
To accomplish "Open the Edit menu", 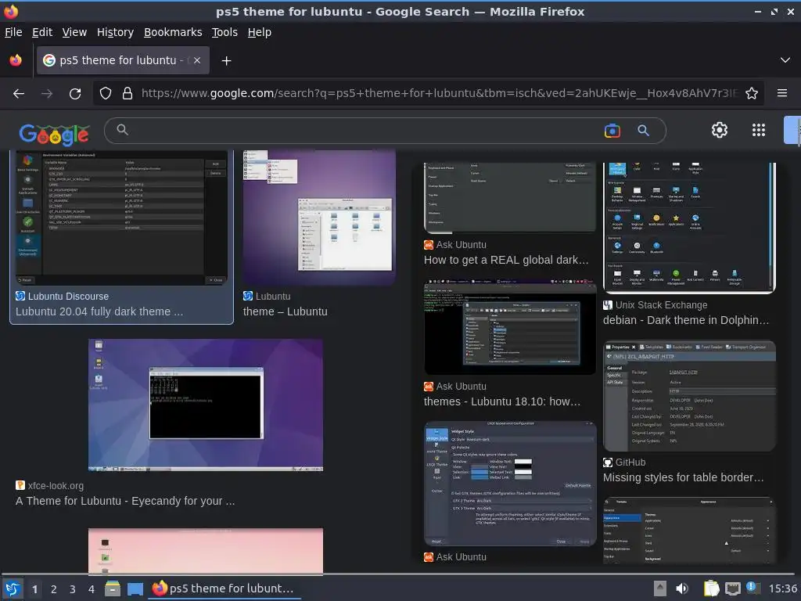I will (42, 32).
